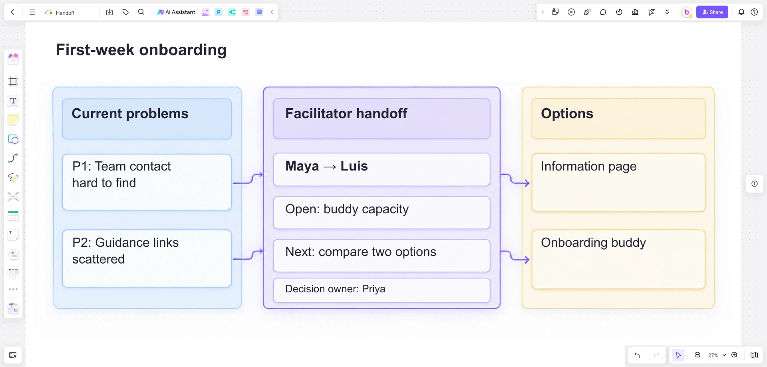Screen dimensions: 767x367
Task: Select the Kanban board tool
Action: point(13,273)
